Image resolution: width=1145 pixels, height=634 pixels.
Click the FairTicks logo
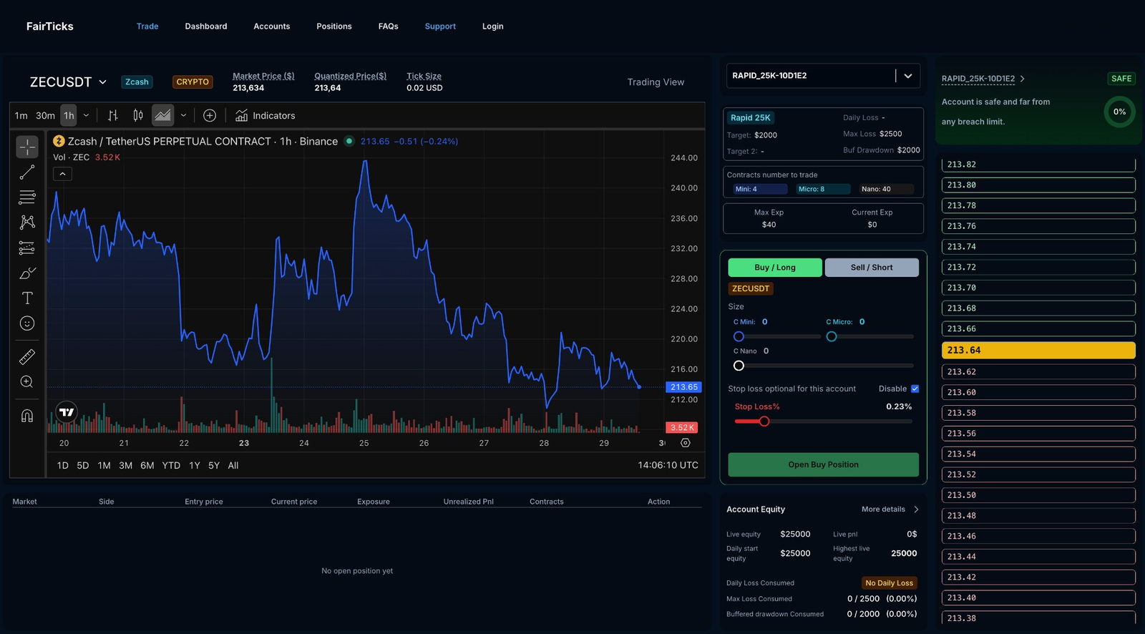(50, 26)
